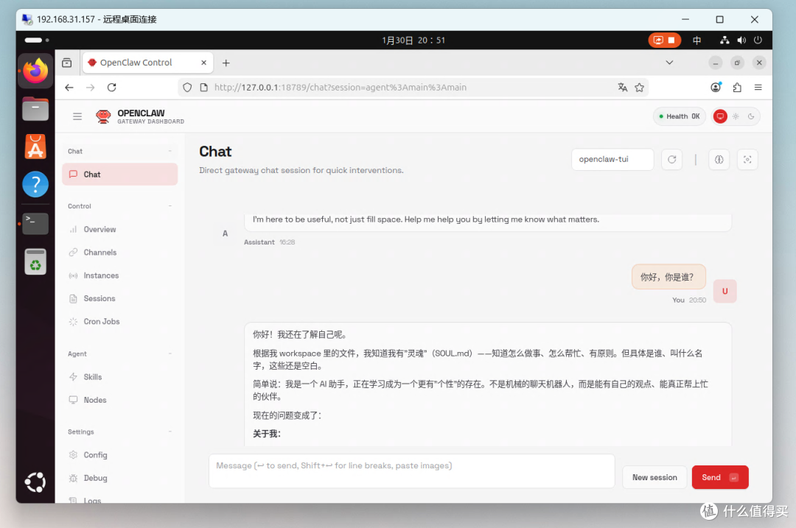Send the chat message
The image size is (796, 528).
coord(720,477)
